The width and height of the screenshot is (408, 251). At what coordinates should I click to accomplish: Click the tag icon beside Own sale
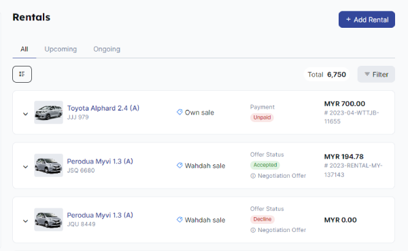point(180,112)
